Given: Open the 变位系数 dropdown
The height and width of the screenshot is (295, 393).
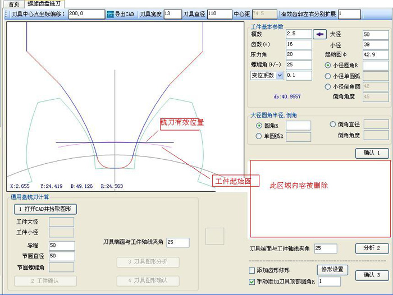Looking at the screenshot, I should 280,75.
